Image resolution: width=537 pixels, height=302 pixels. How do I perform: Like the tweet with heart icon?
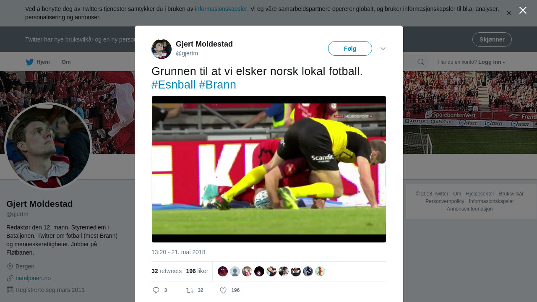click(223, 290)
